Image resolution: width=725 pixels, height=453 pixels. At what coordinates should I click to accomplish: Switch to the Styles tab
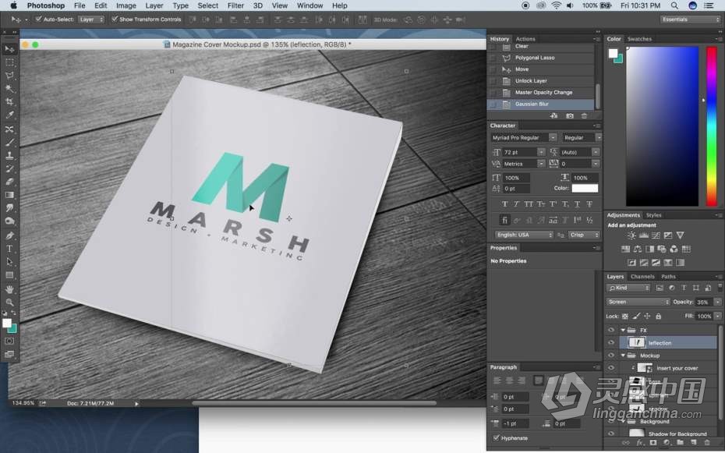653,215
